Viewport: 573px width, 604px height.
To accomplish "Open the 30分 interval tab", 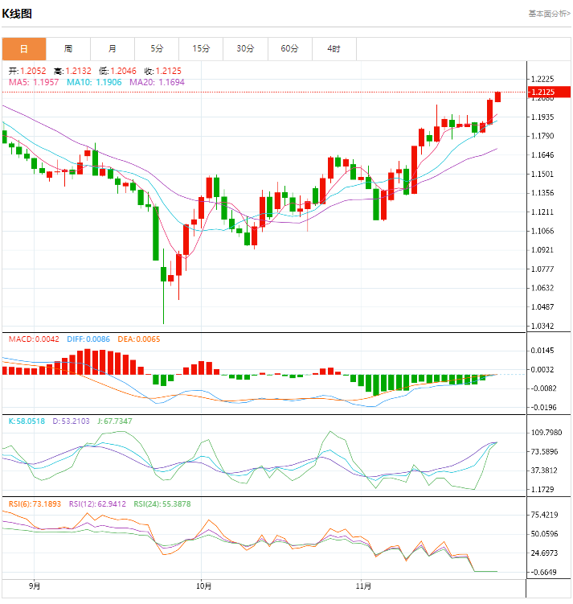I will [245, 49].
